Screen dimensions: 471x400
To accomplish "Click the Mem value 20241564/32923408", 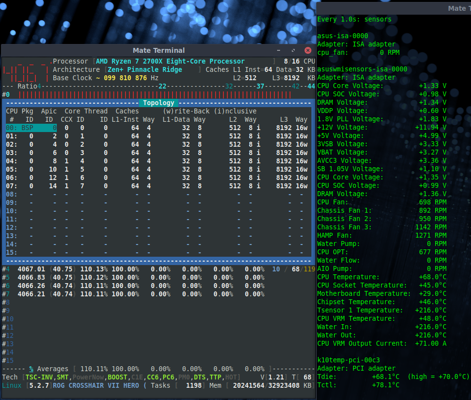I will [266, 386].
